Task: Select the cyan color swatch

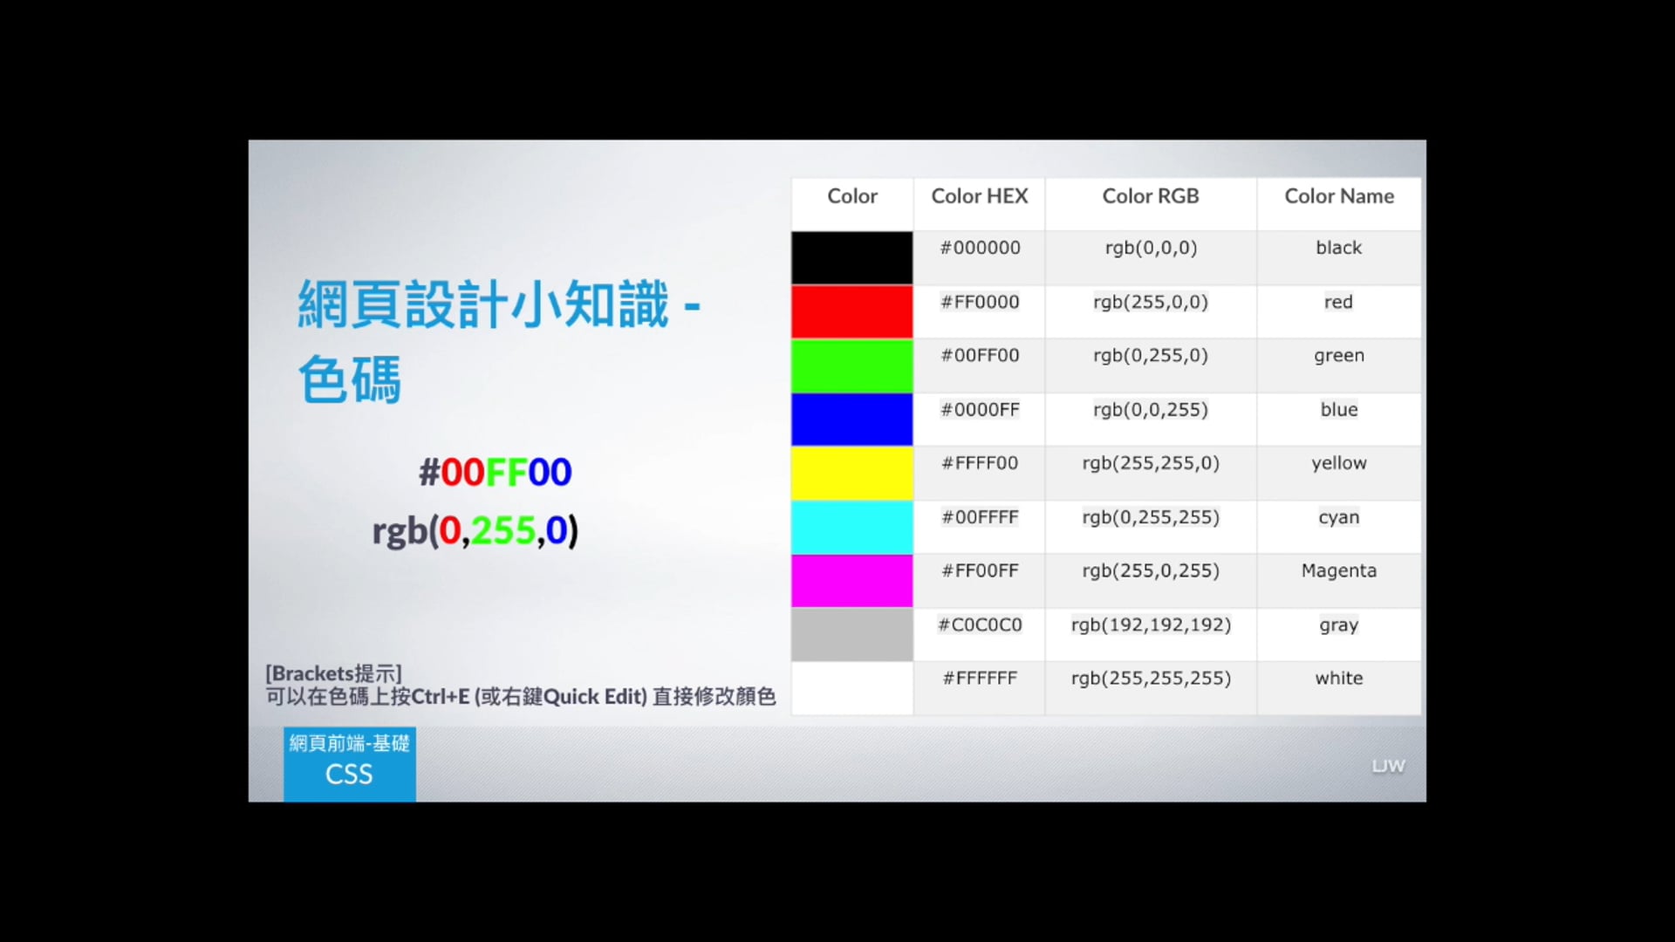Action: coord(851,527)
